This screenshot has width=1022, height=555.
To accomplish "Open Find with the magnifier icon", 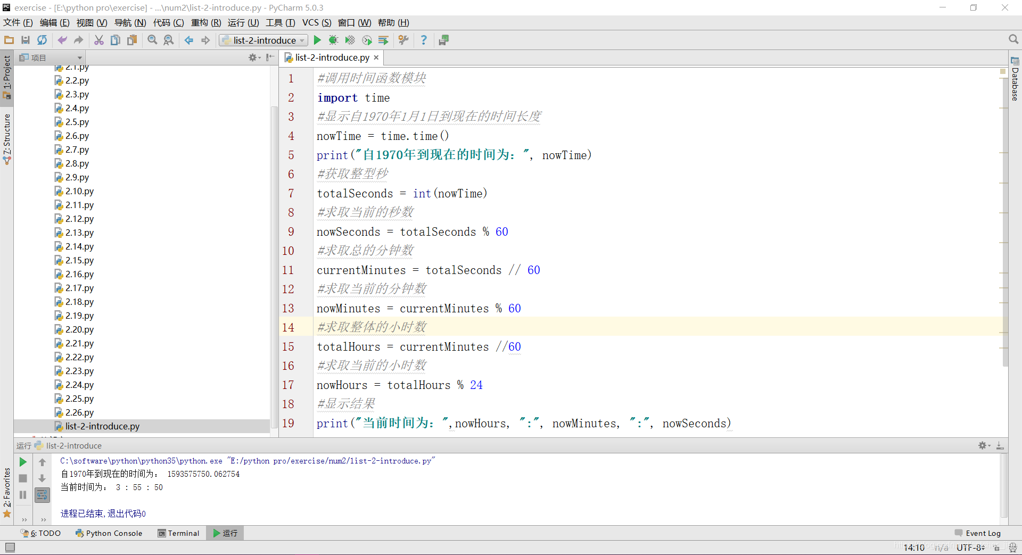I will 153,40.
